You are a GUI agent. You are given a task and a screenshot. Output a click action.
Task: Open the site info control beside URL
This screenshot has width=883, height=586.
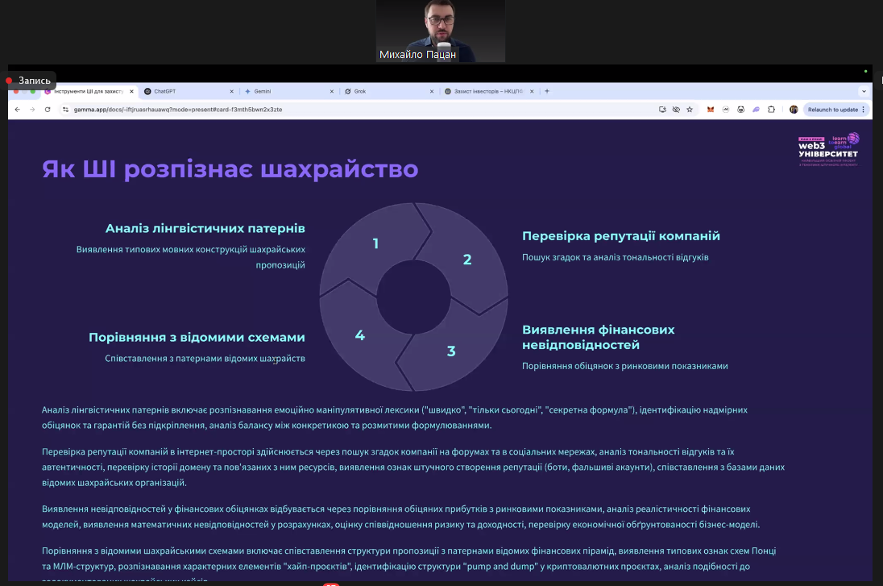(64, 109)
